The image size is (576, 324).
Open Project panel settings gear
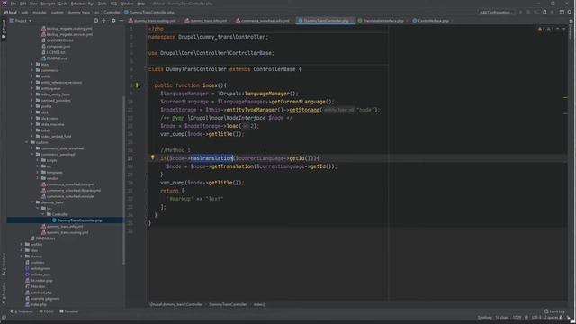(x=113, y=21)
